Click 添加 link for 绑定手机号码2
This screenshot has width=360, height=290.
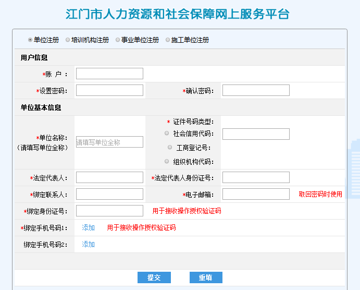click(x=89, y=244)
